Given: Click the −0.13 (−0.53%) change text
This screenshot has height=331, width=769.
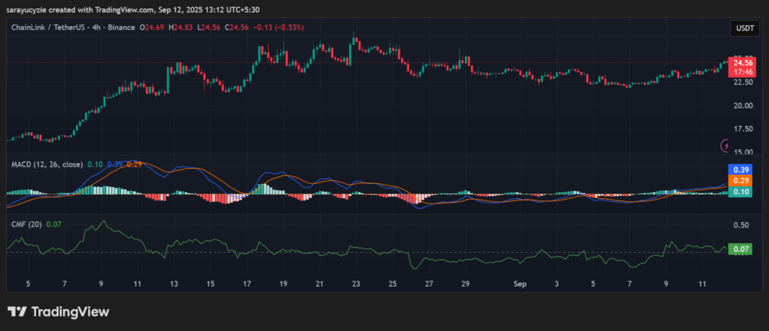Looking at the screenshot, I should pos(278,28).
